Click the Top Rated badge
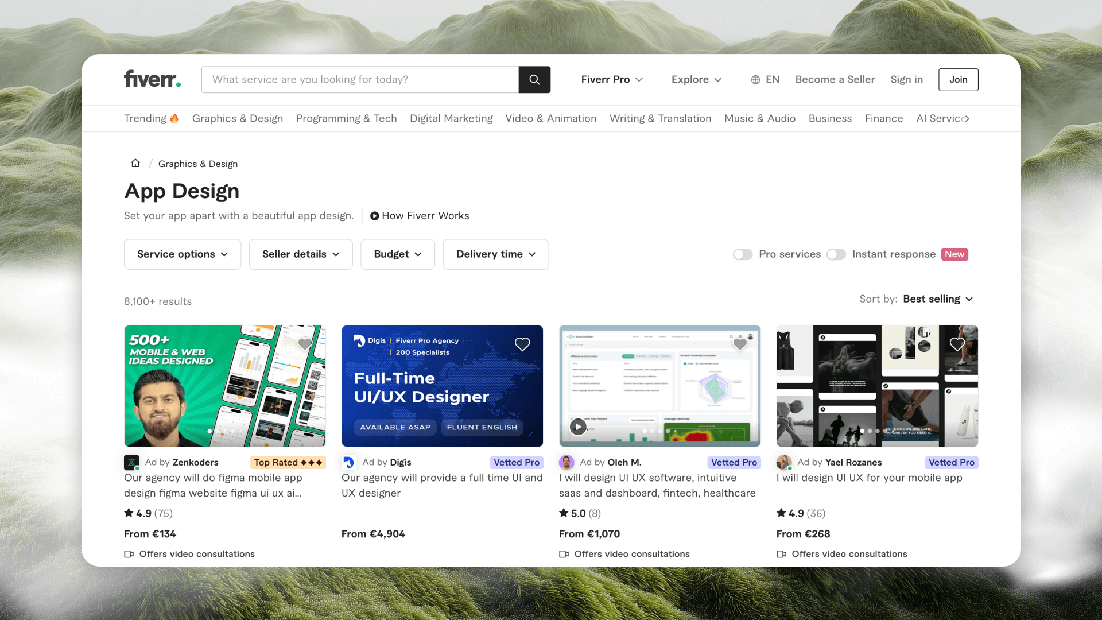Screen dimensions: 1102x620 coord(288,462)
